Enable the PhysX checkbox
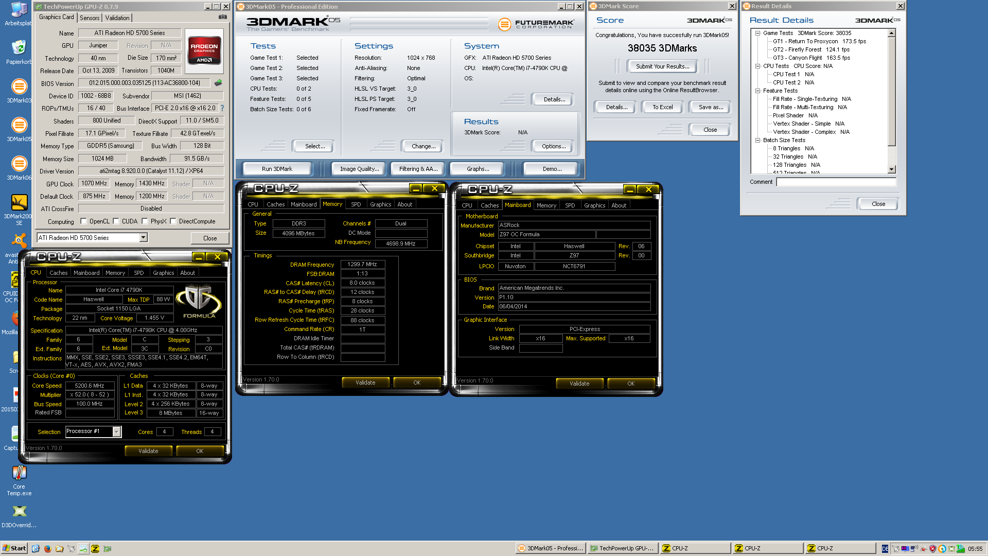Viewport: 988px width, 556px height. [145, 221]
